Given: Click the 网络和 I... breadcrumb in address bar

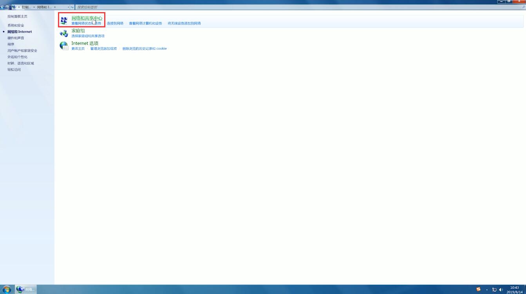Looking at the screenshot, I should tap(44, 7).
